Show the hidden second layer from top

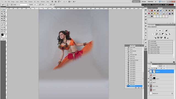pyautogui.click(x=148, y=75)
